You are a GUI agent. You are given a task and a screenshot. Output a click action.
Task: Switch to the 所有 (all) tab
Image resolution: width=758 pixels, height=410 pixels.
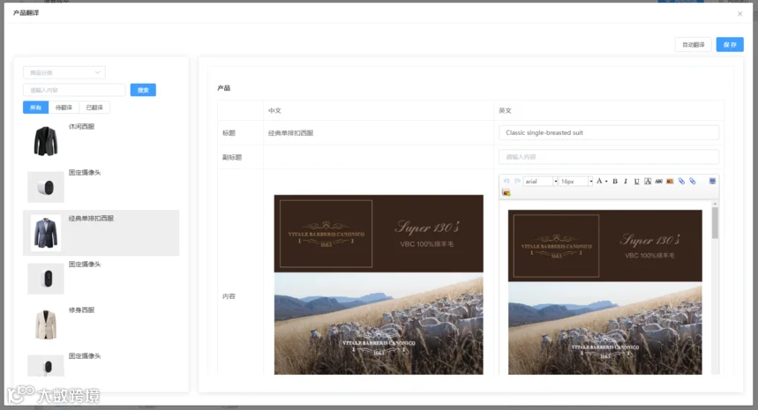(36, 108)
